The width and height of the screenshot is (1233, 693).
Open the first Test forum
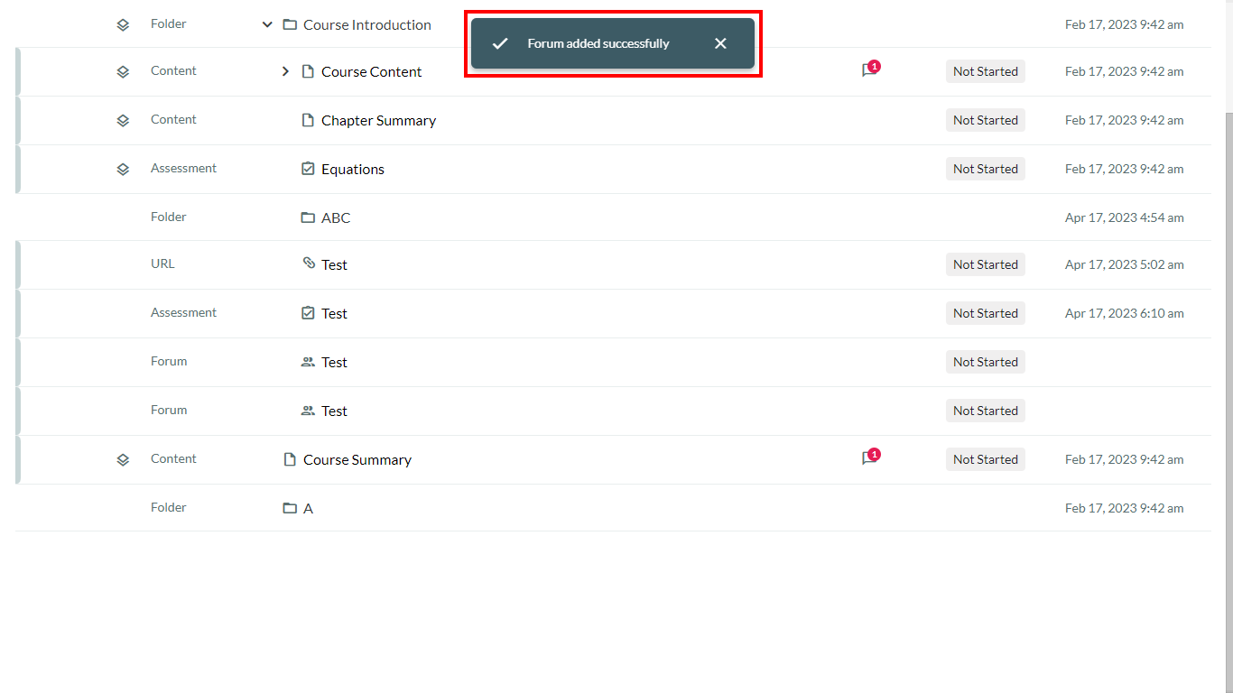pyautogui.click(x=334, y=362)
